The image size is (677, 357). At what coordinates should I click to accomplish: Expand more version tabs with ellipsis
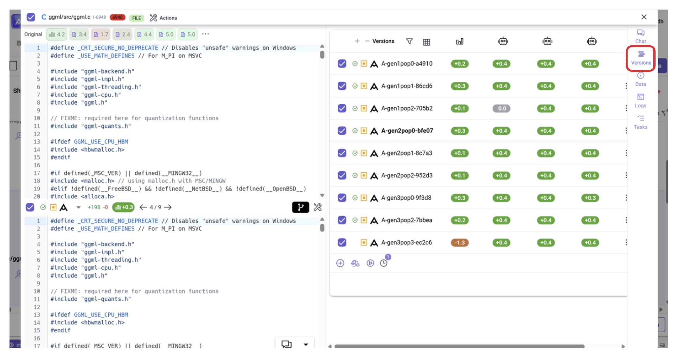(x=206, y=34)
